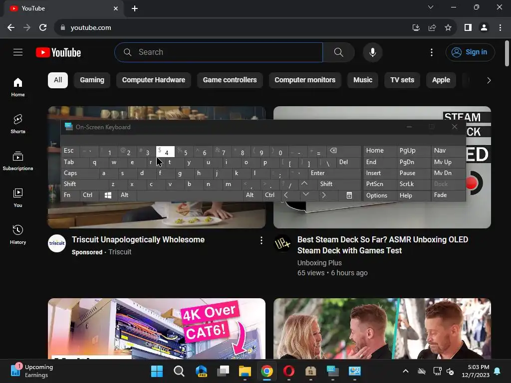This screenshot has height=383, width=511.
Task: Open the Unboxing Plus channel avatar
Action: pyautogui.click(x=282, y=243)
